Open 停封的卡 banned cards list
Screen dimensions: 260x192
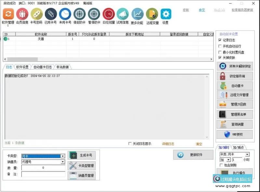79,15
